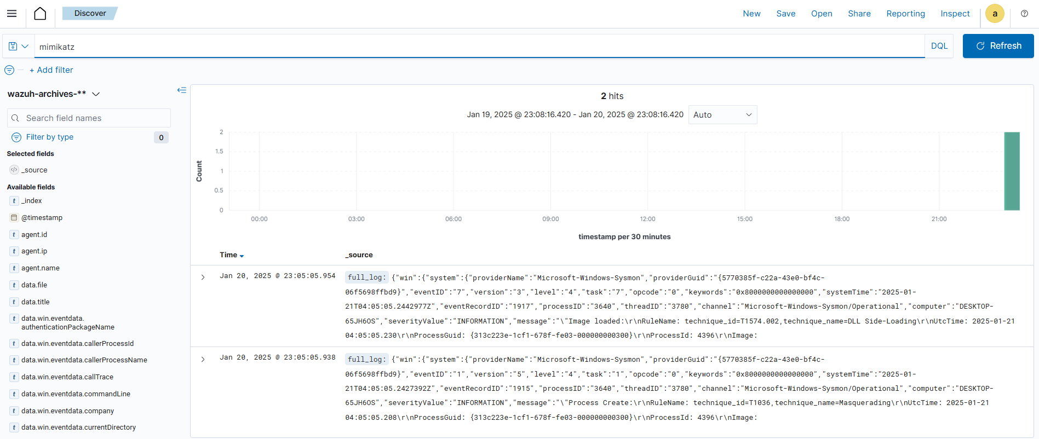Open the saved queries menu icon

(x=18, y=47)
